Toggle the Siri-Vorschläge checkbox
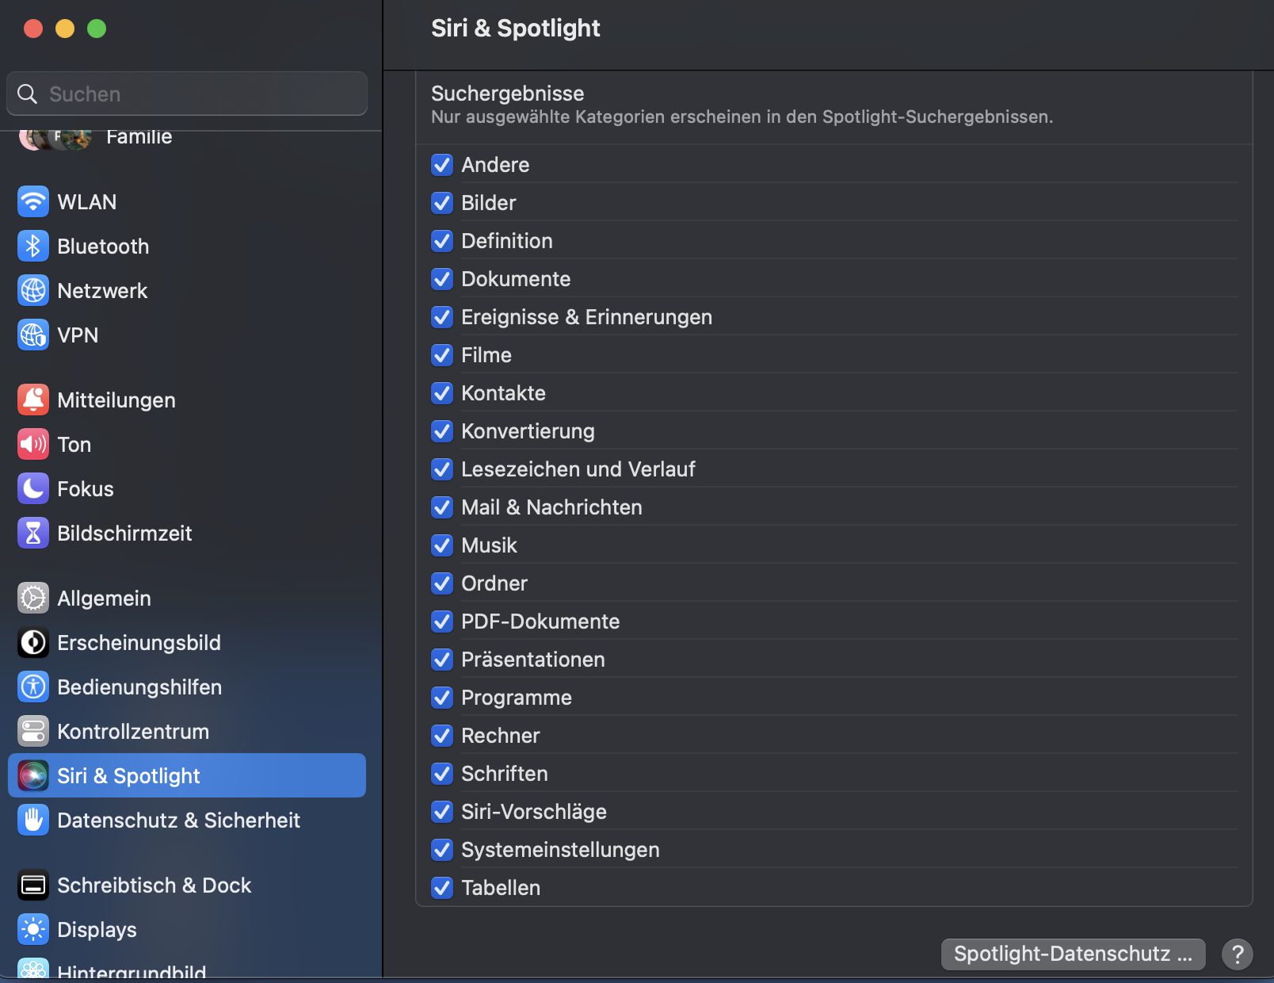1274x983 pixels. point(442,812)
